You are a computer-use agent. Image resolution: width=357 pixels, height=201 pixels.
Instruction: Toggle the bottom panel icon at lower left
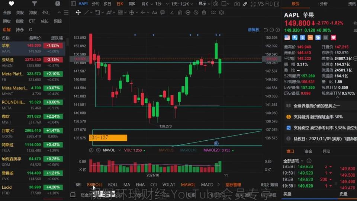(73, 195)
